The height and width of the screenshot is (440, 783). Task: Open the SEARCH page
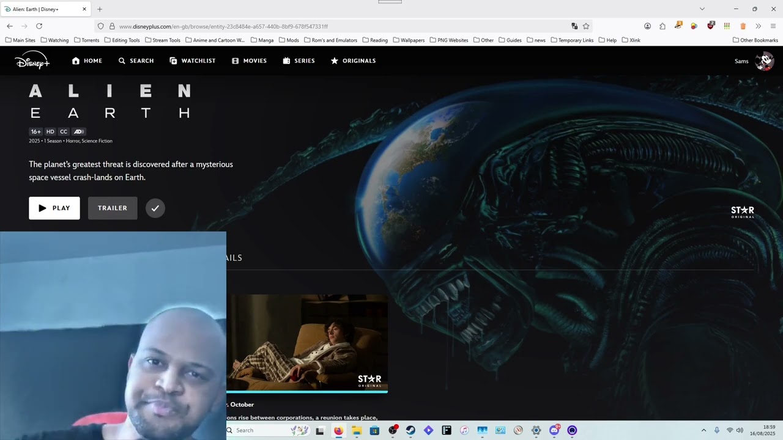pyautogui.click(x=136, y=61)
